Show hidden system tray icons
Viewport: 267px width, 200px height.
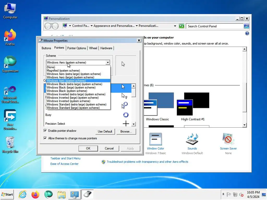pos(223,194)
